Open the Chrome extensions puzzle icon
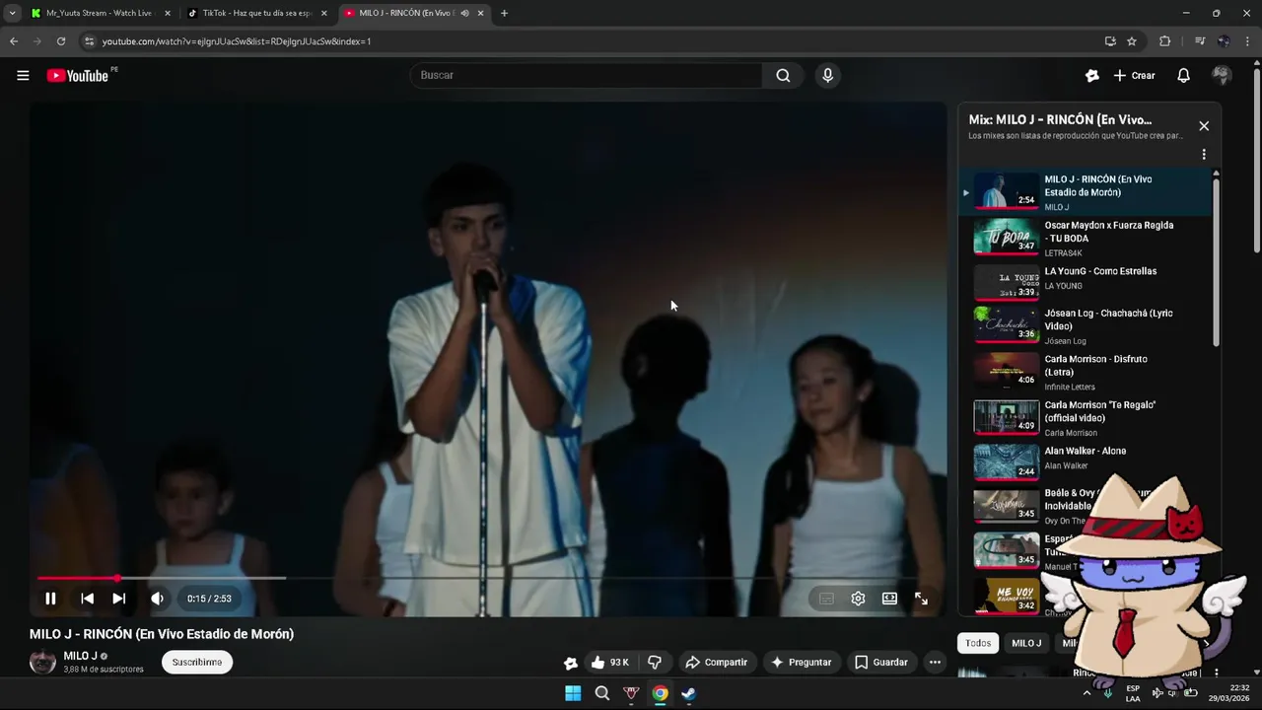Screen dimensions: 1262x710 pos(1164,41)
